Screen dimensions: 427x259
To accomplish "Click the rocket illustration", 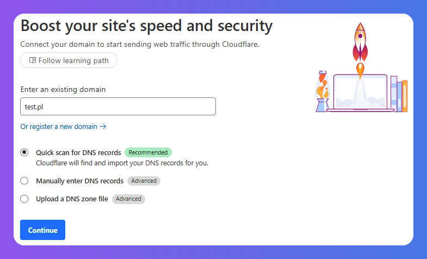I will click(x=360, y=51).
